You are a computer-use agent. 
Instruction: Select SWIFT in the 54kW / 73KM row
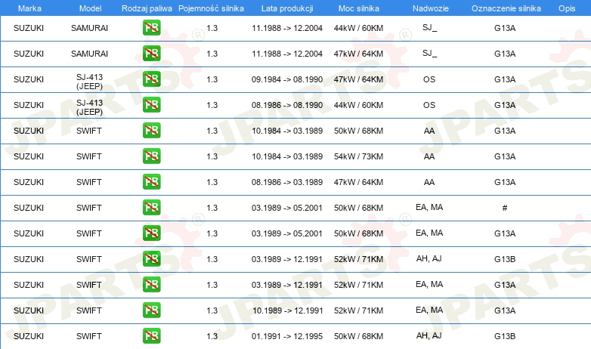(x=89, y=156)
